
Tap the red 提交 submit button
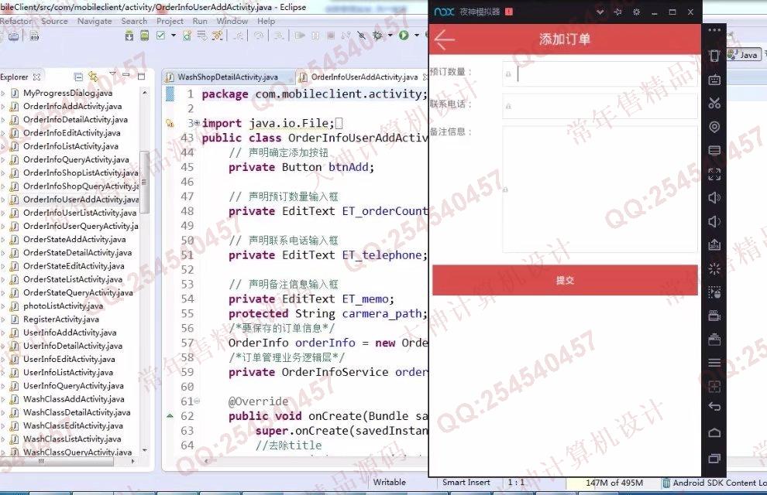click(565, 280)
